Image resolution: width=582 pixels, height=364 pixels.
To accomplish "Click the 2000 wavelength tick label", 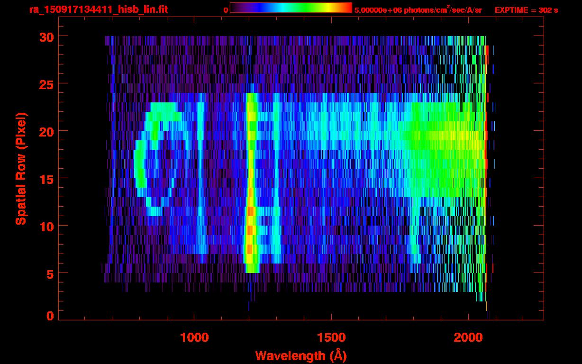I will pyautogui.click(x=468, y=337).
